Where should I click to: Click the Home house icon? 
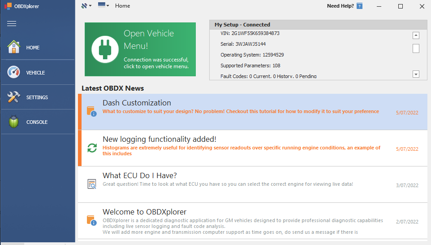14,47
